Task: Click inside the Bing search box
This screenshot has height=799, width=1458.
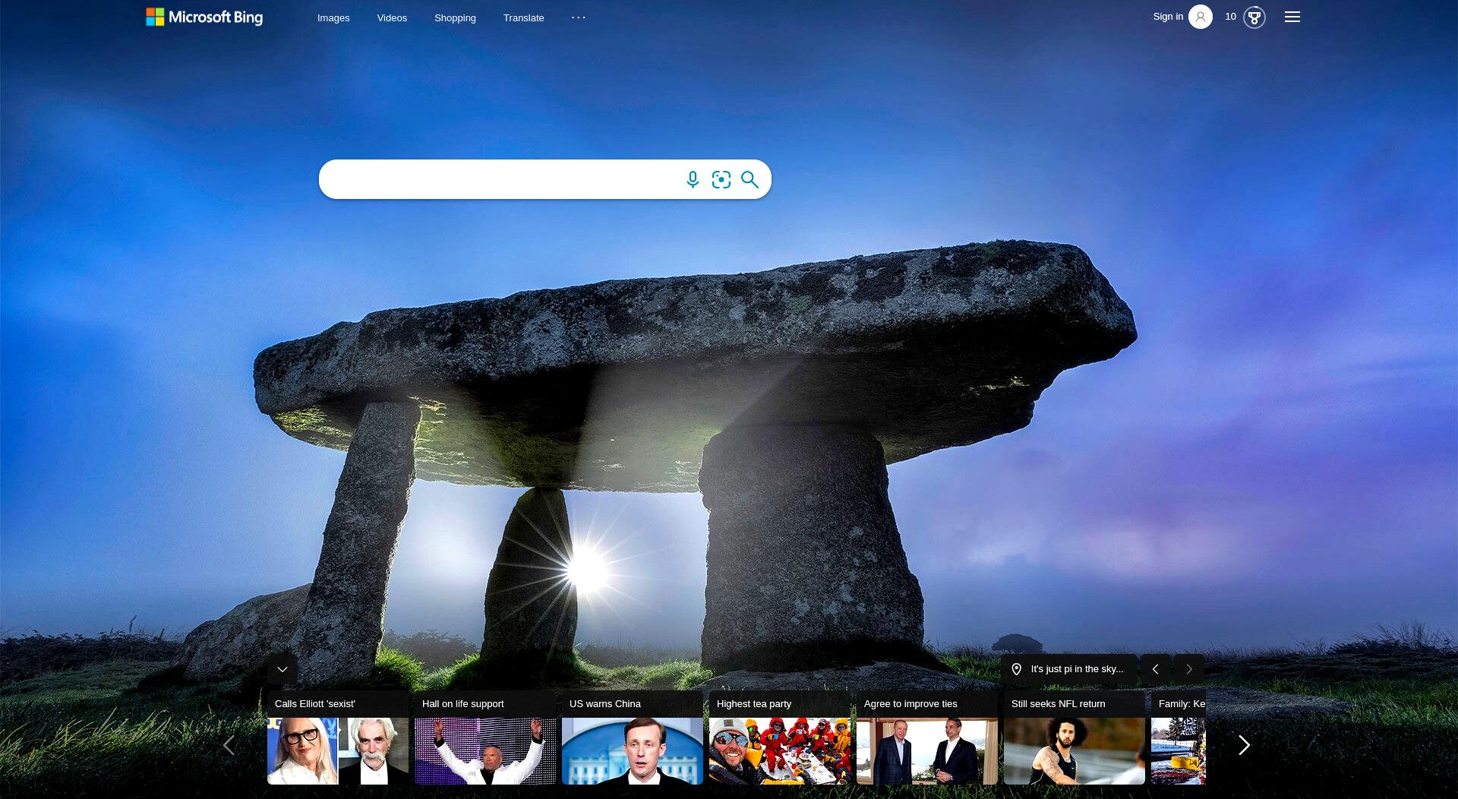Action: click(501, 179)
